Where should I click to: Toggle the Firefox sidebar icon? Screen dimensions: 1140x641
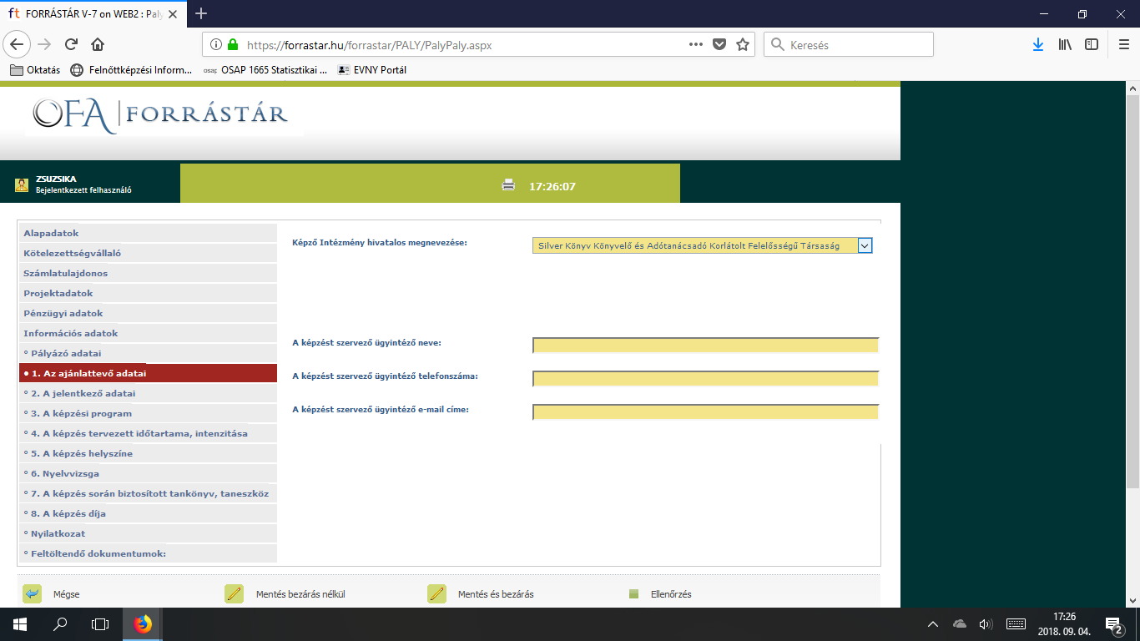pyautogui.click(x=1092, y=45)
